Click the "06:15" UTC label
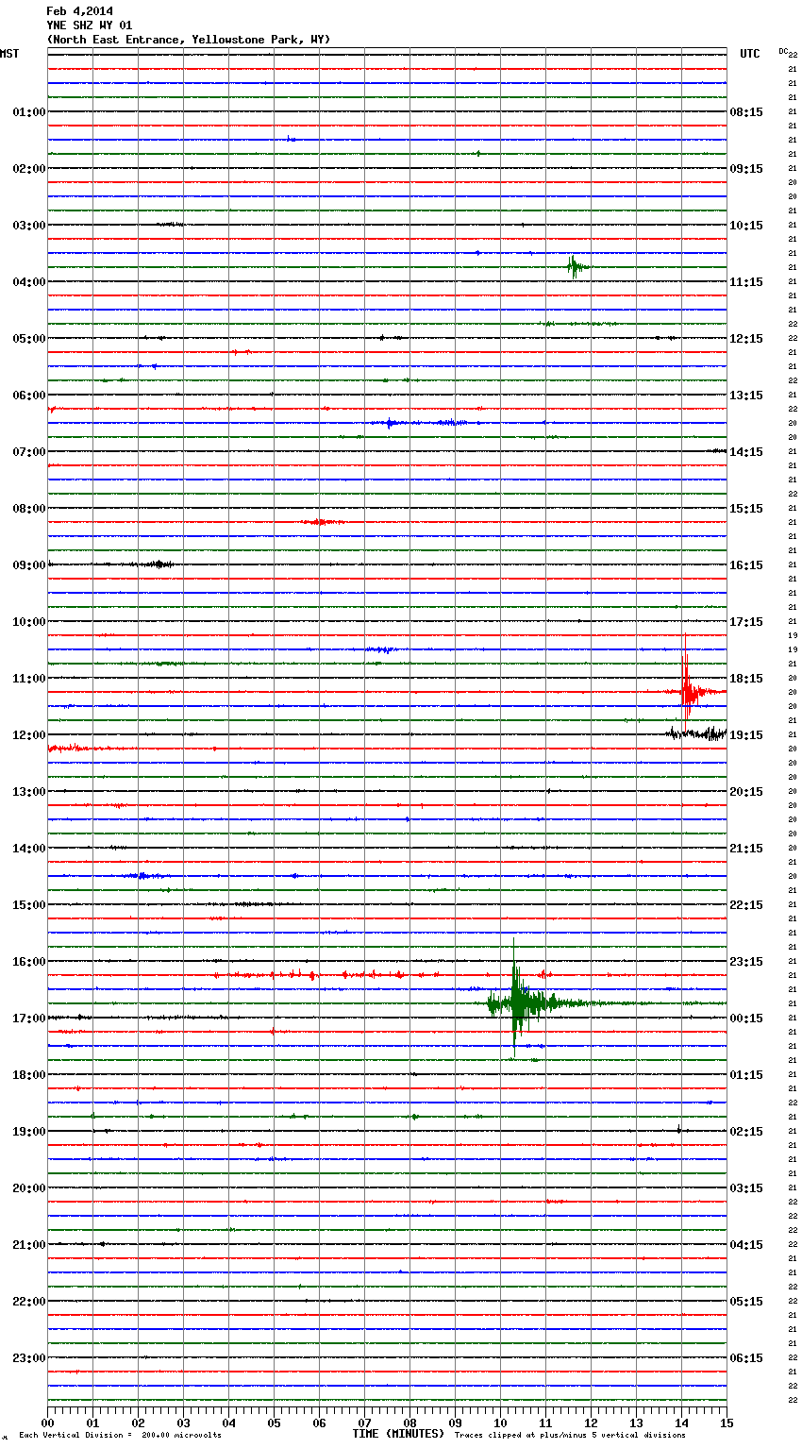Image resolution: width=802 pixels, height=1448 pixels. click(x=746, y=1358)
